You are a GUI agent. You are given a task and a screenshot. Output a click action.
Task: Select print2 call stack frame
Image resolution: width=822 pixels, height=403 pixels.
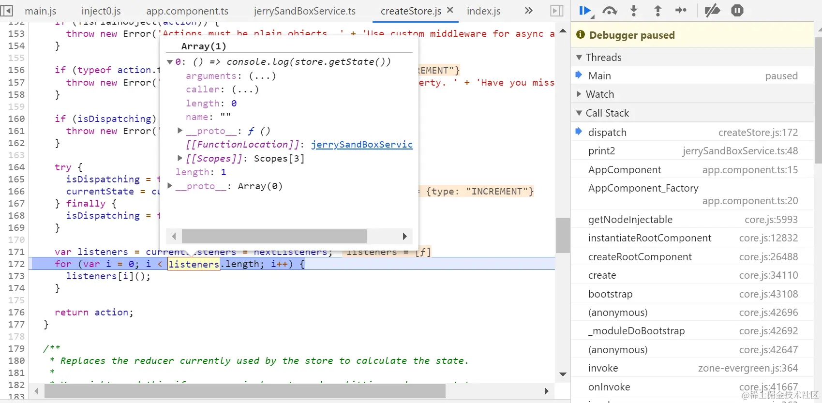point(692,151)
